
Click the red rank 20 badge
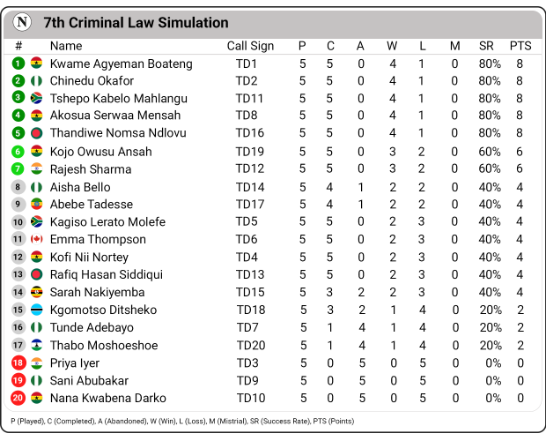tap(18, 398)
